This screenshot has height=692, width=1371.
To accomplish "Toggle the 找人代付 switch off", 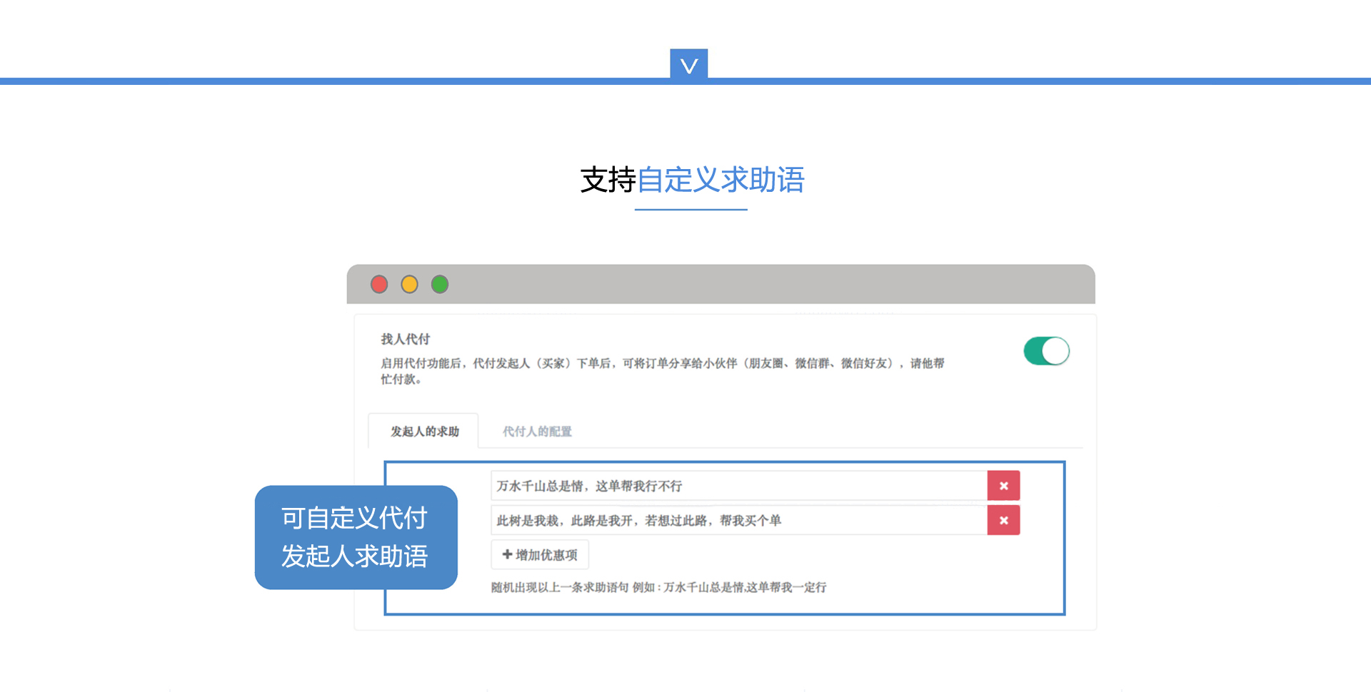I will 1046,351.
